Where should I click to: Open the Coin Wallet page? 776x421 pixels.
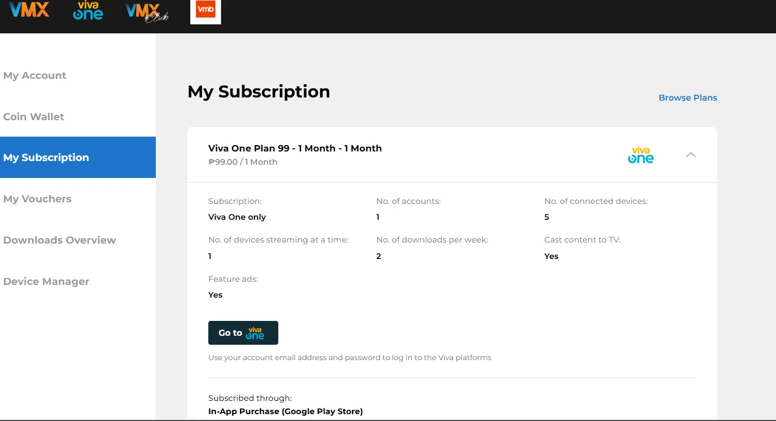pyautogui.click(x=34, y=117)
